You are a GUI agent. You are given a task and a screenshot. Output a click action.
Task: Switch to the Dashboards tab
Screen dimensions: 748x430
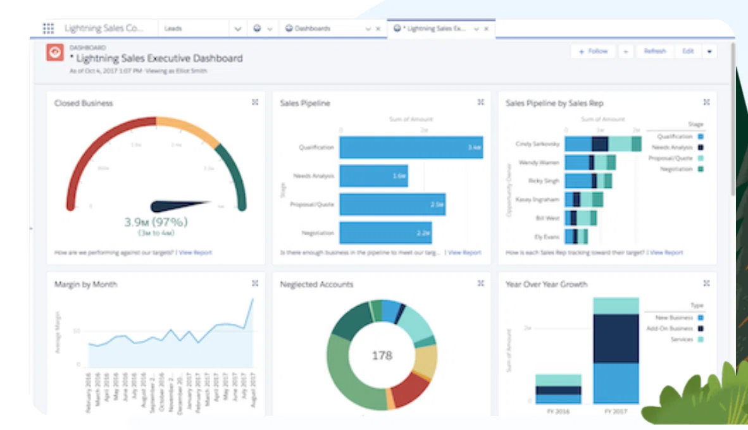[313, 28]
